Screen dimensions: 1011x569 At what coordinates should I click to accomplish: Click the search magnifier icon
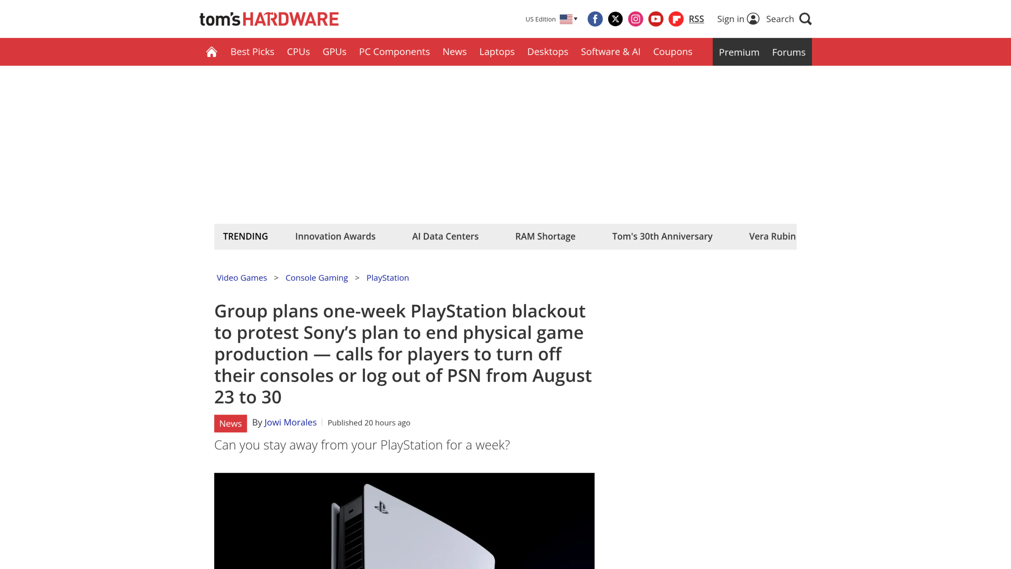805,19
